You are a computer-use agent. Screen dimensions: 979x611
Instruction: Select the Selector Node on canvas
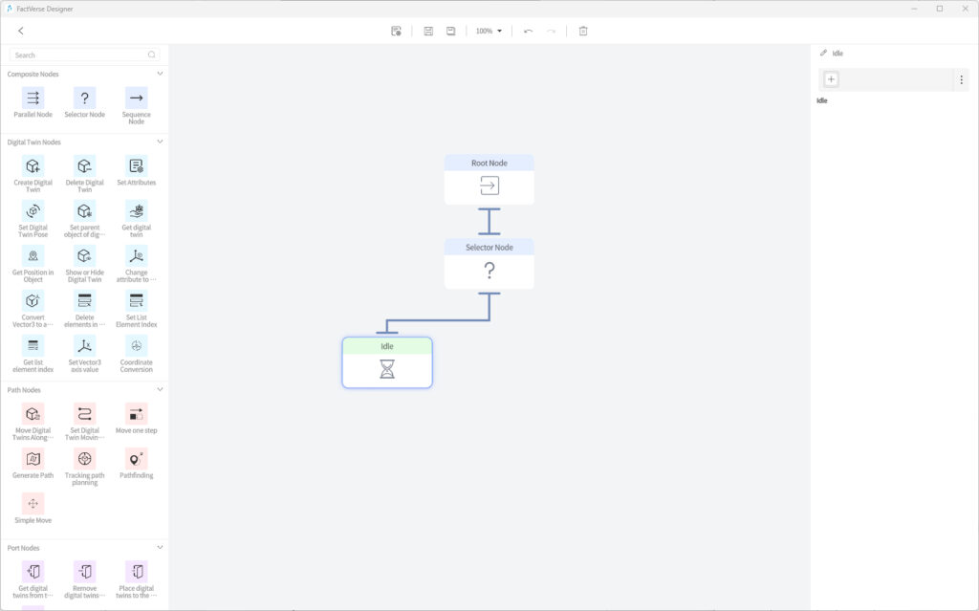tap(489, 264)
